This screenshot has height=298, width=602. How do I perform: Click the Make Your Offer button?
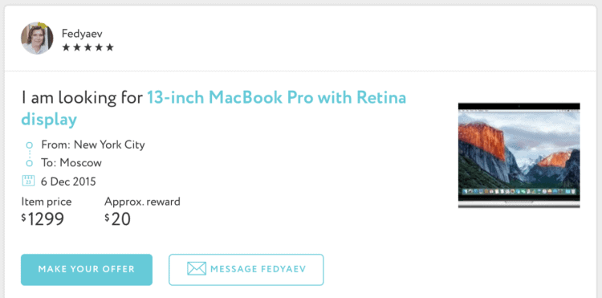click(x=87, y=270)
